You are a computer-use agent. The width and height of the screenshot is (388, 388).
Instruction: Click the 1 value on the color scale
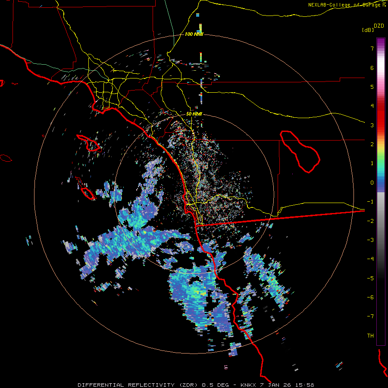372,163
